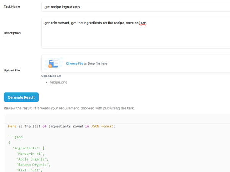Viewport: 230px width, 172px height.
Task: Click the review result instruction text
Action: tap(69, 108)
